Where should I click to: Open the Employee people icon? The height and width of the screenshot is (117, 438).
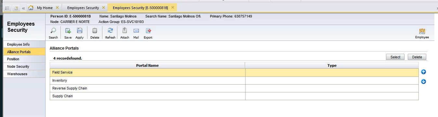pyautogui.click(x=422, y=31)
